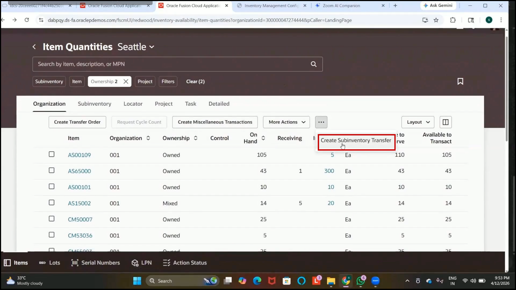Open the Subinventory filter chip
This screenshot has height=290, width=516.
coord(49,81)
